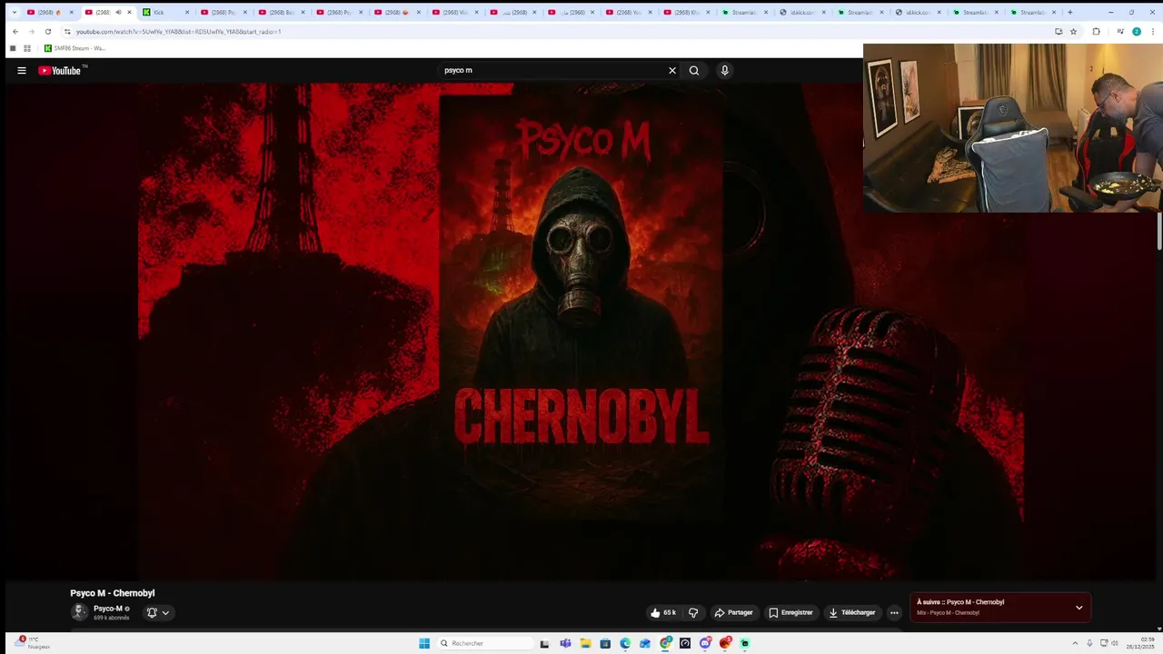1163x654 pixels.
Task: Click the 'Psyco M - Chernobyl' video title
Action: coord(113,593)
